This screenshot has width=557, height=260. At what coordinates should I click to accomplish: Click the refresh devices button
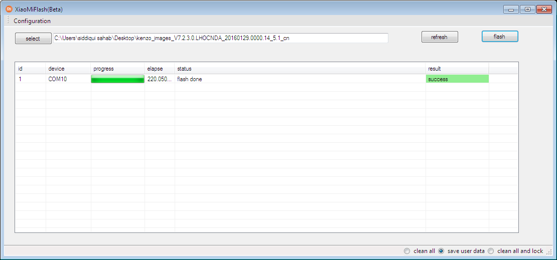tap(440, 37)
